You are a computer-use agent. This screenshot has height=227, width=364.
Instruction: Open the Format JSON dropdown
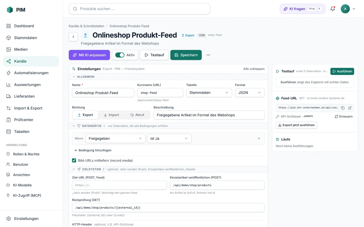click(x=250, y=93)
